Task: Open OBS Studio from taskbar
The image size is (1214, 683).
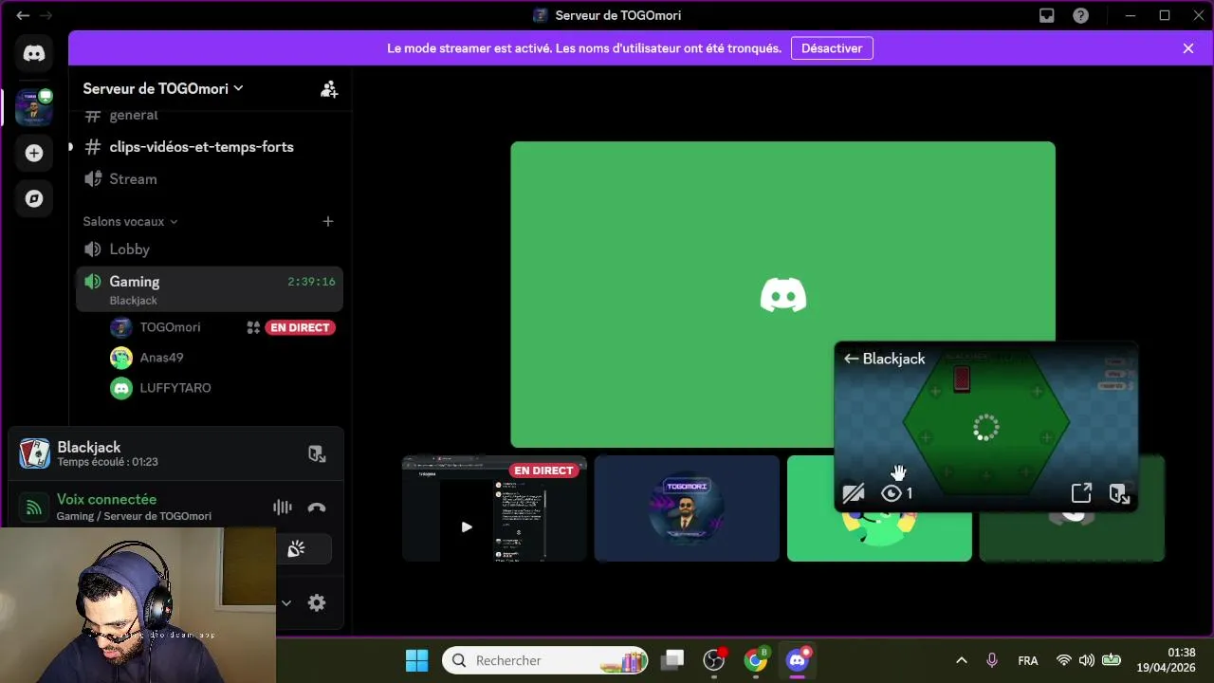Action: tap(714, 660)
